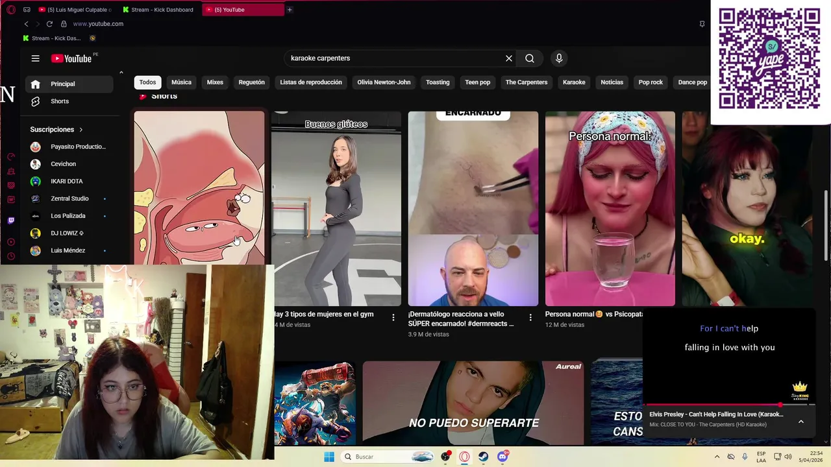Switch to Stream - Kick Dashboard tab
831x467 pixels.
(159, 10)
